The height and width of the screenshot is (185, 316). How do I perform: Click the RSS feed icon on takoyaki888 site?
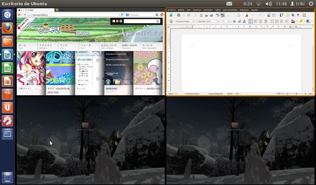click(117, 21)
